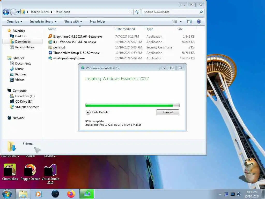Sort files by Type column

point(150,29)
